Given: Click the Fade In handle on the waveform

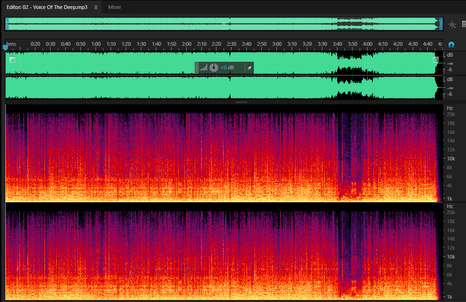Looking at the screenshot, I should coord(12,59).
